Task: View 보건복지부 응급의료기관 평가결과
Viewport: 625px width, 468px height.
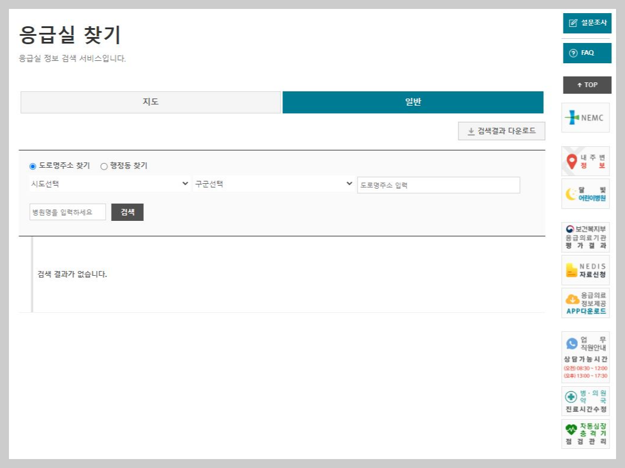Action: (586, 237)
